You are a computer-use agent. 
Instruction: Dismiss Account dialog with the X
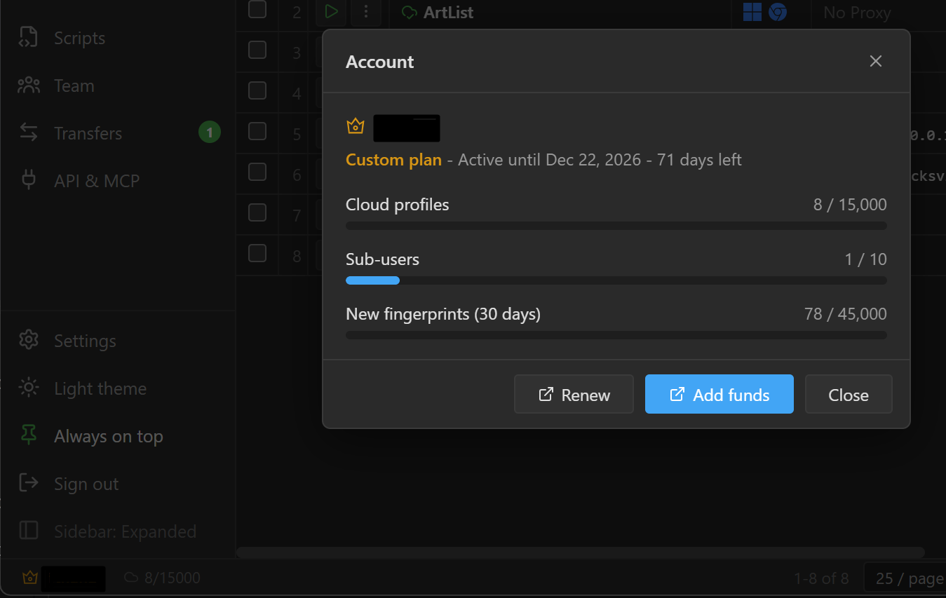click(876, 61)
